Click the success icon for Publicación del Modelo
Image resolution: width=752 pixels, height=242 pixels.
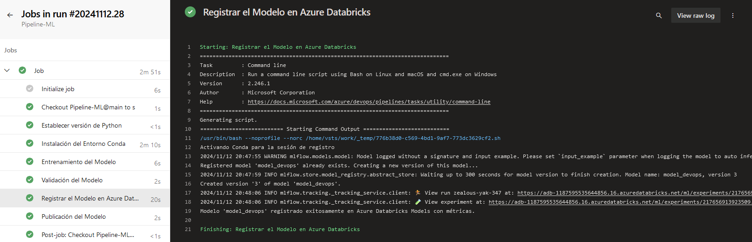point(30,216)
